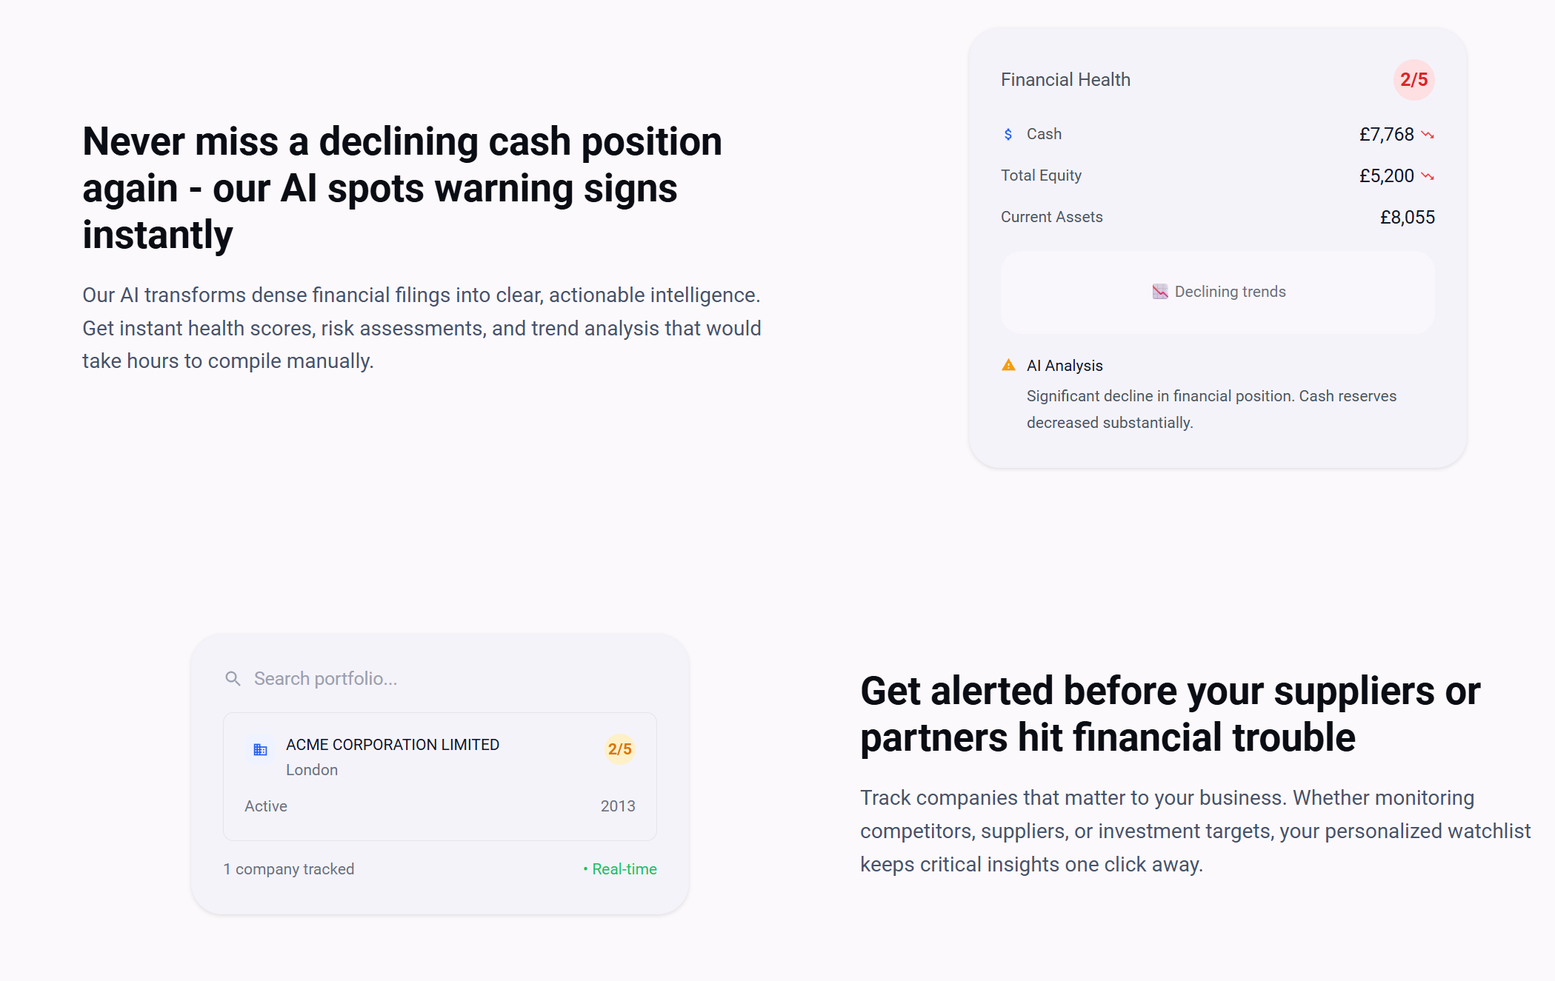Screen dimensions: 1555x981
Task: Click the red 2/5 Financial Health score badge
Action: pos(1414,80)
